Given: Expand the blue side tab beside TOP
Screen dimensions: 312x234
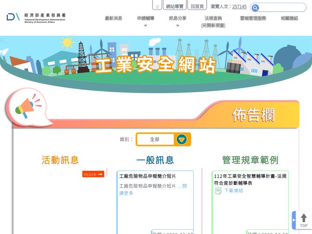Looking at the screenshot, I should pos(294,220).
